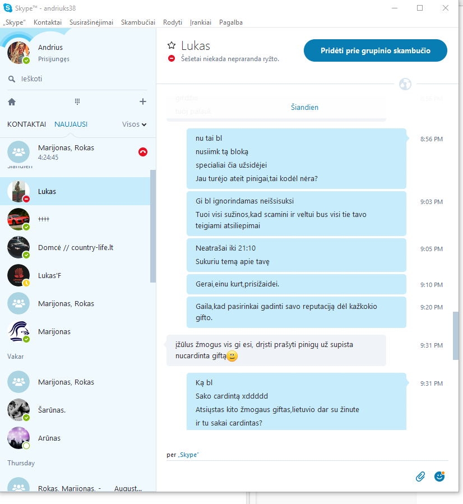Open the Skambučiai menu
The height and width of the screenshot is (504, 463).
pos(138,22)
